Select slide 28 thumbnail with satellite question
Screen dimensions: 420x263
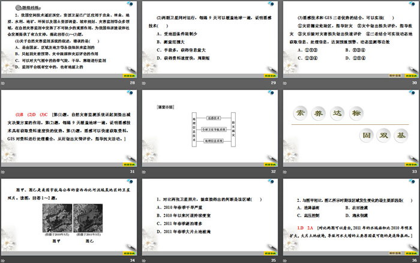coord(69,40)
